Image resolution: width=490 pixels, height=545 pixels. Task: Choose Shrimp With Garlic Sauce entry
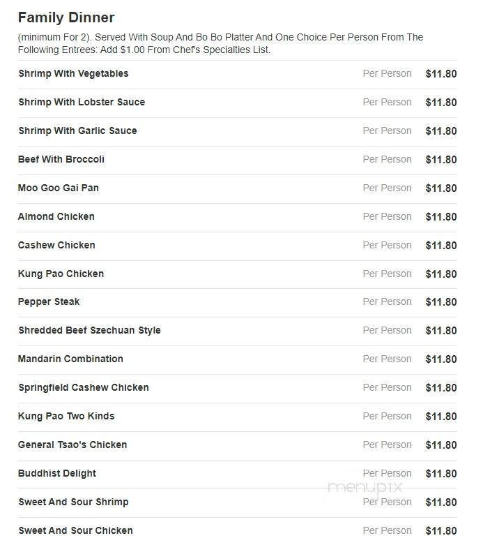click(x=77, y=130)
